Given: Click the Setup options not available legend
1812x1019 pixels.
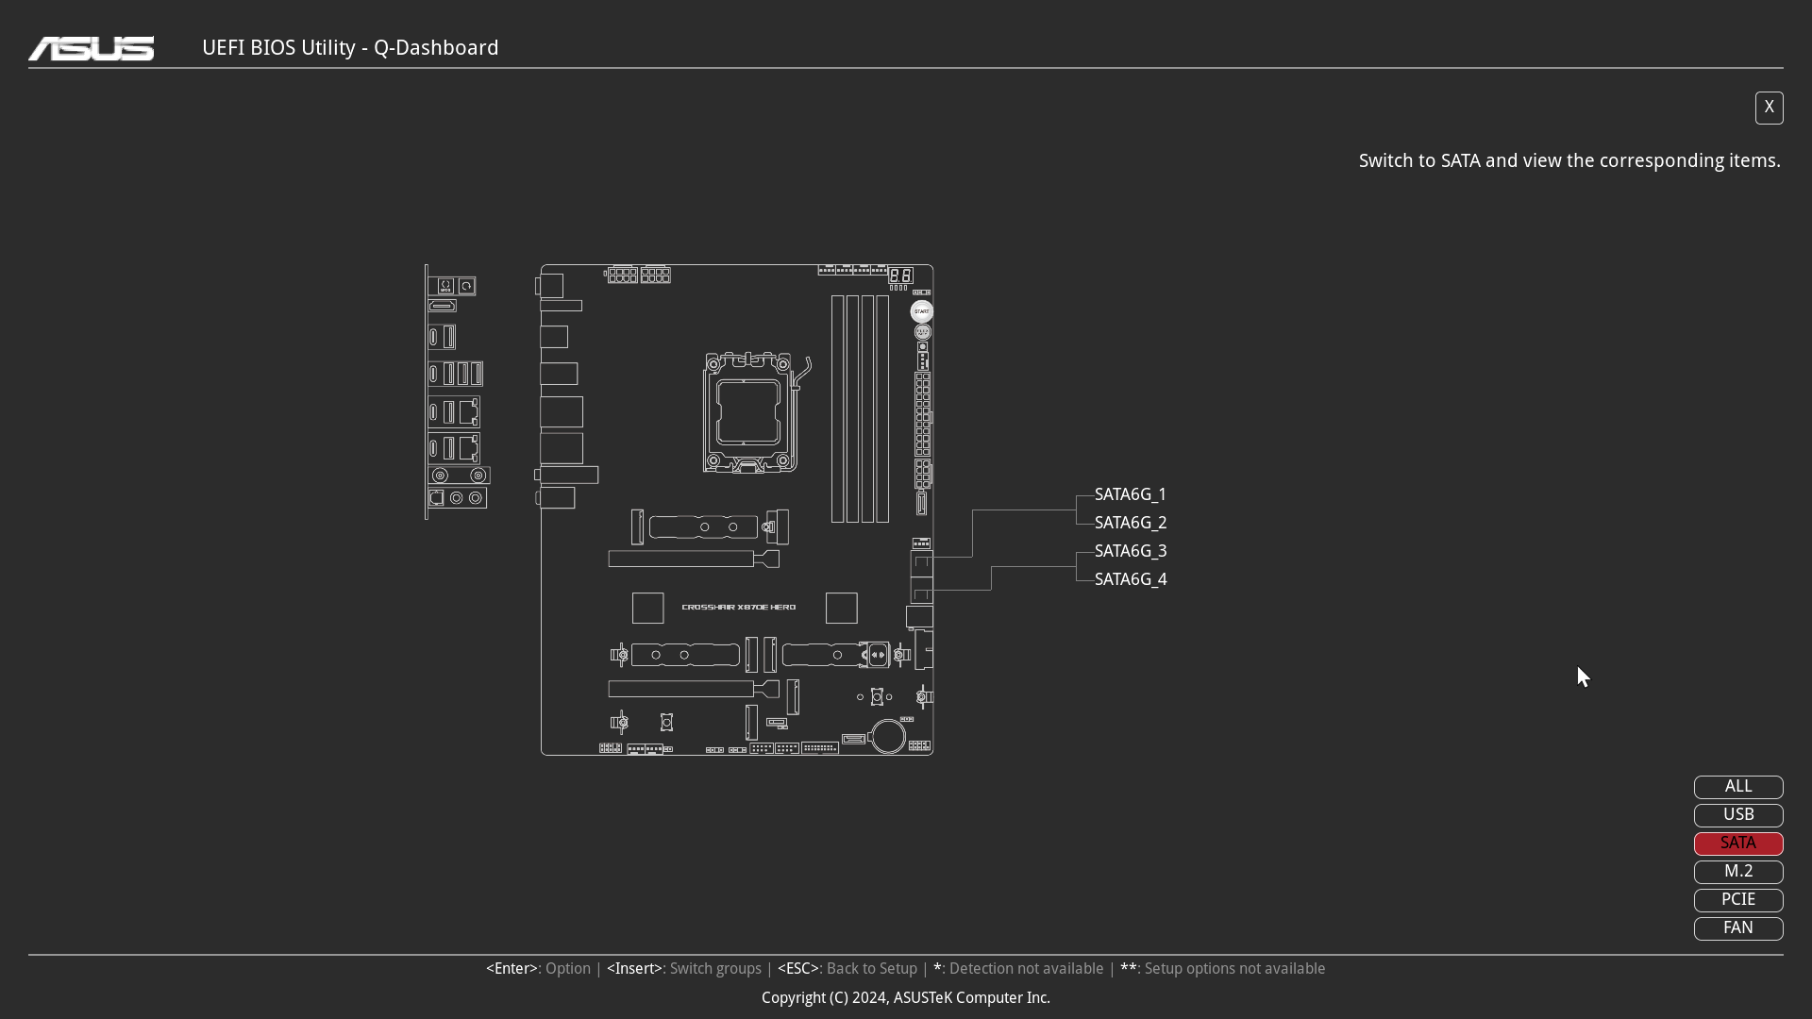Looking at the screenshot, I should [1223, 969].
